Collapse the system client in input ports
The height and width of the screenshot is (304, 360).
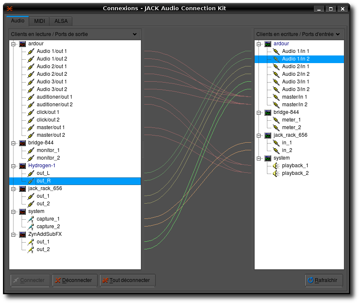(x=258, y=158)
